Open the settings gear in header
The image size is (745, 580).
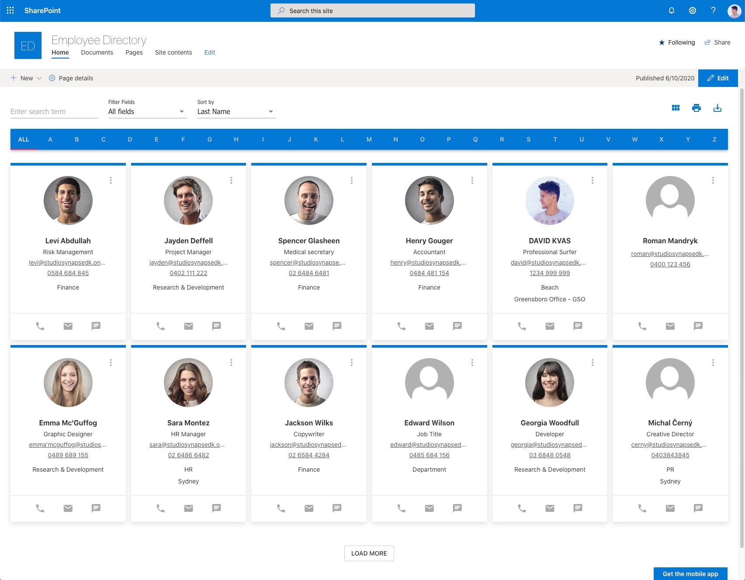693,10
